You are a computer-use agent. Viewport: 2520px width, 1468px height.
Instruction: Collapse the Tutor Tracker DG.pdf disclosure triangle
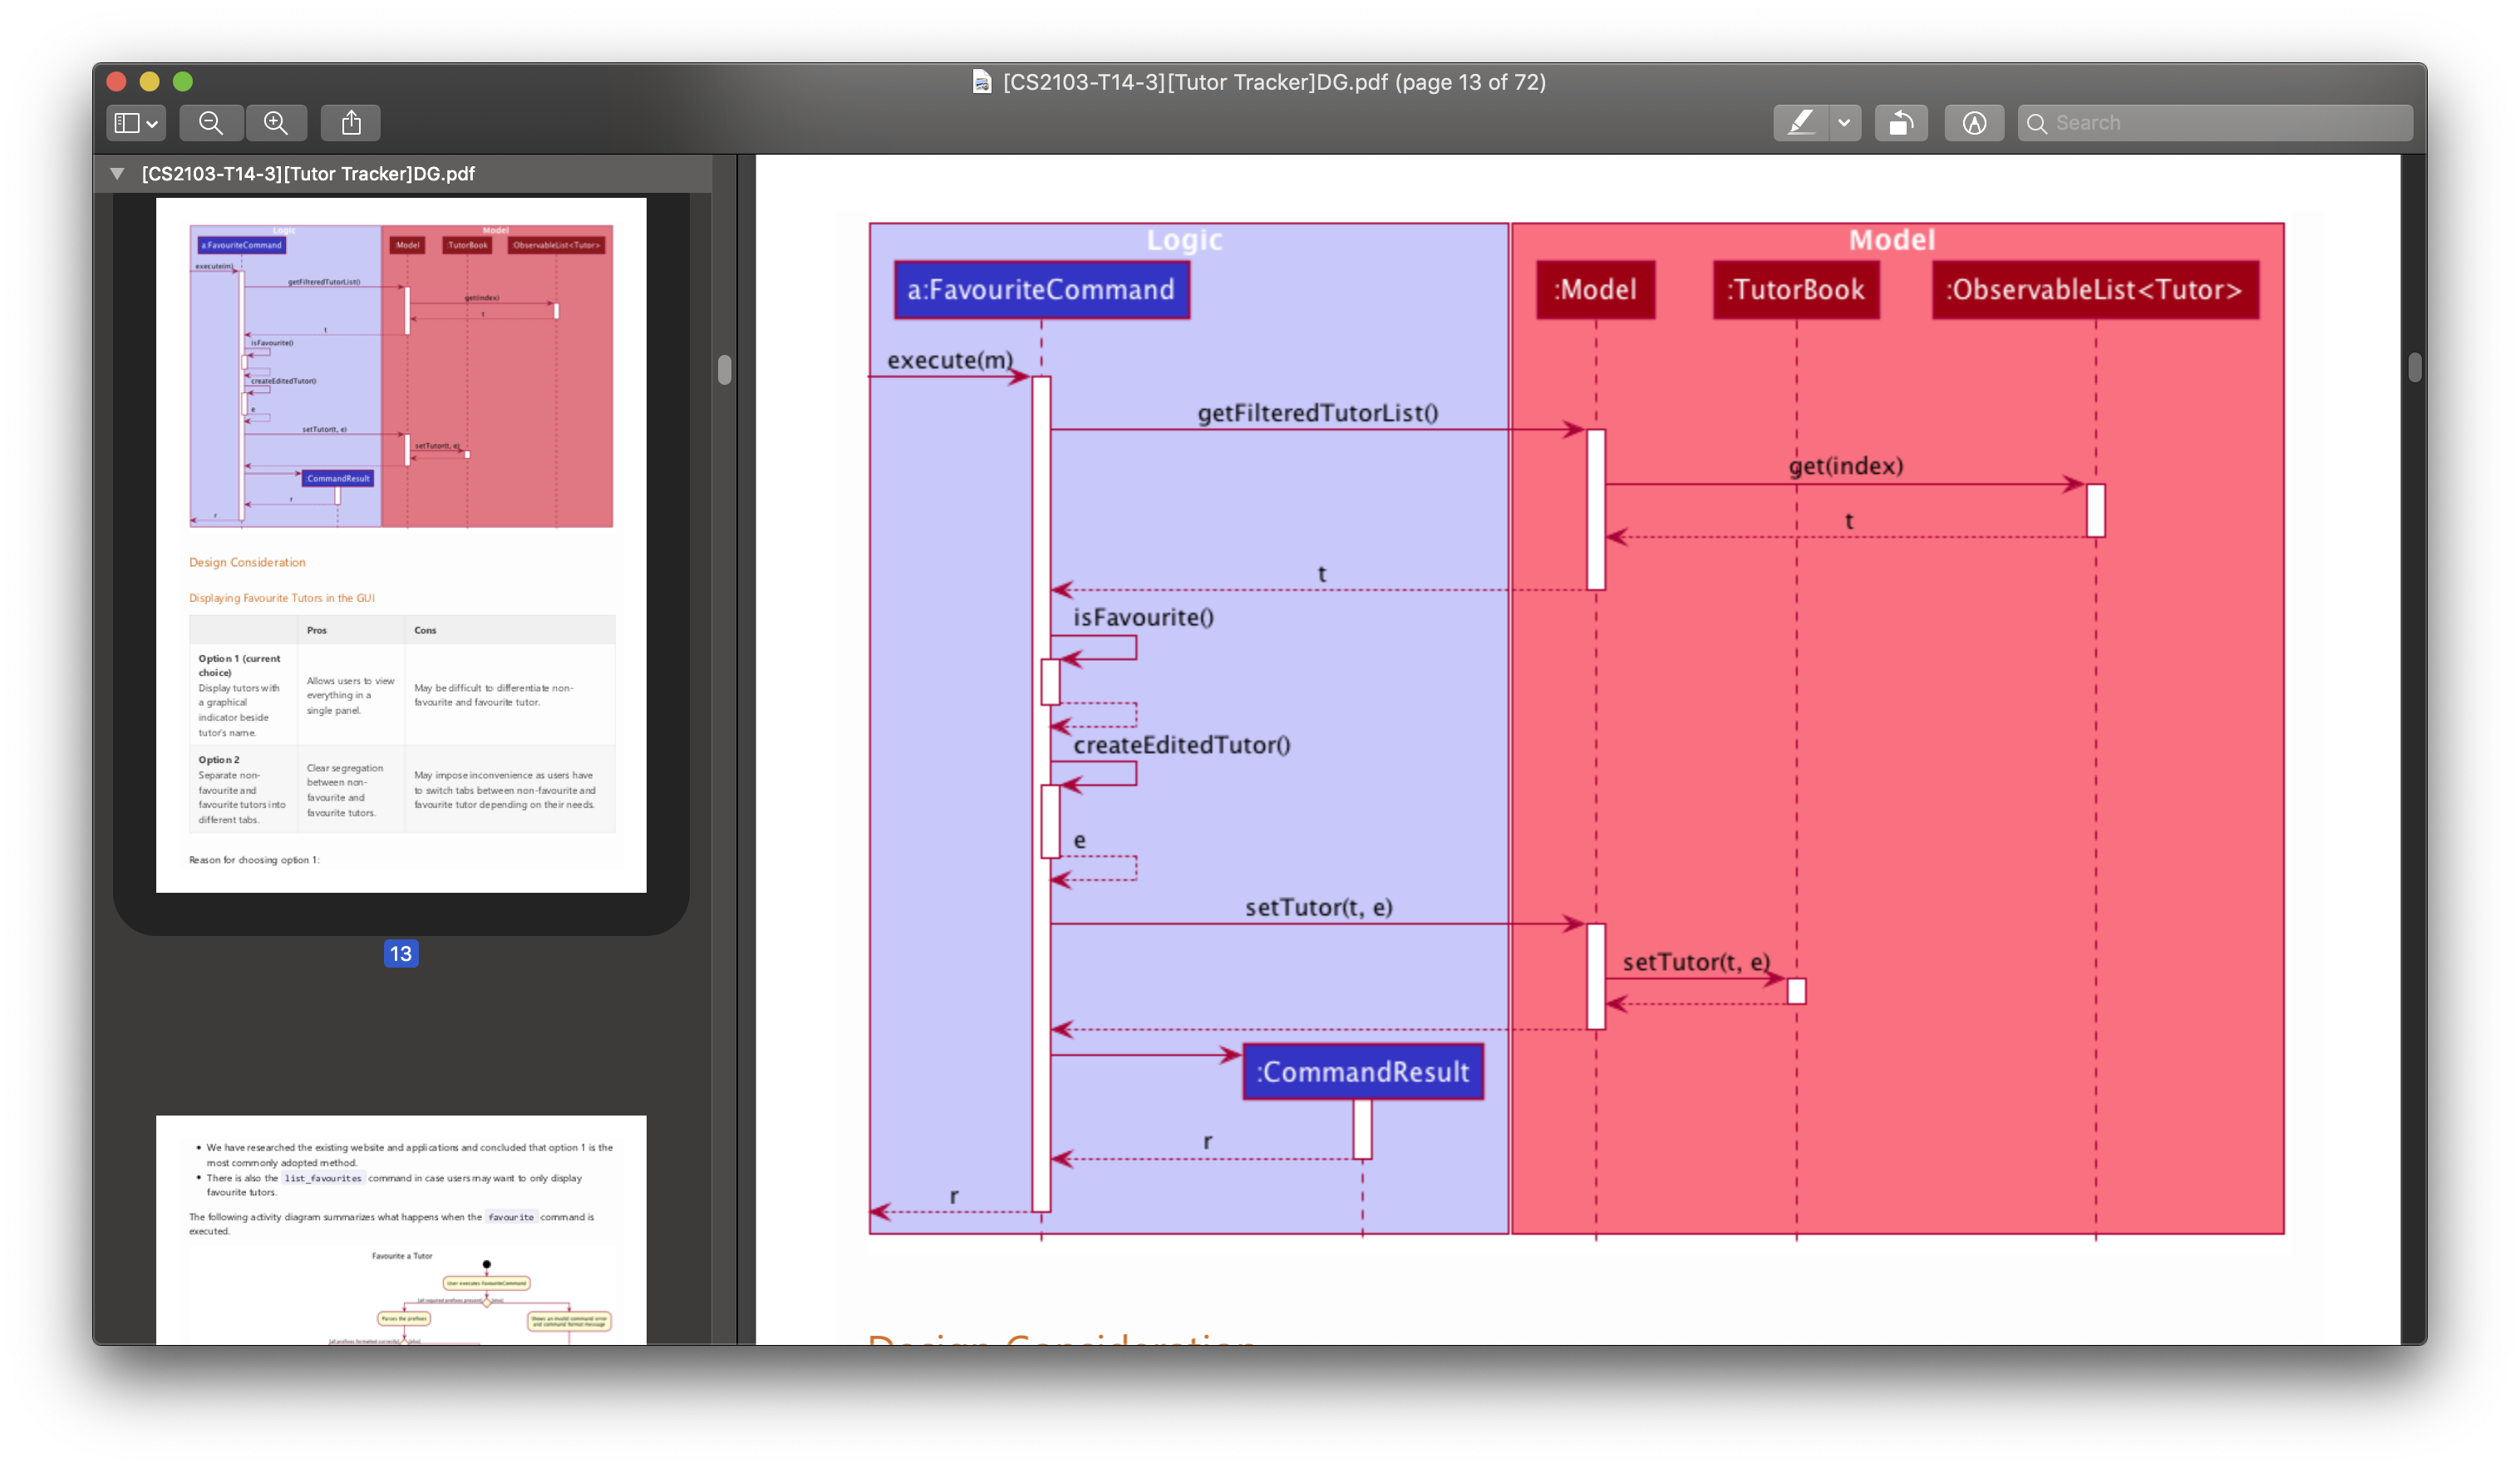[117, 174]
